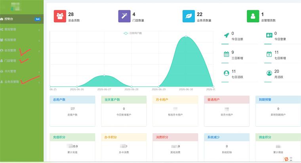Select the 普通用户 card header

[x=227, y=100]
